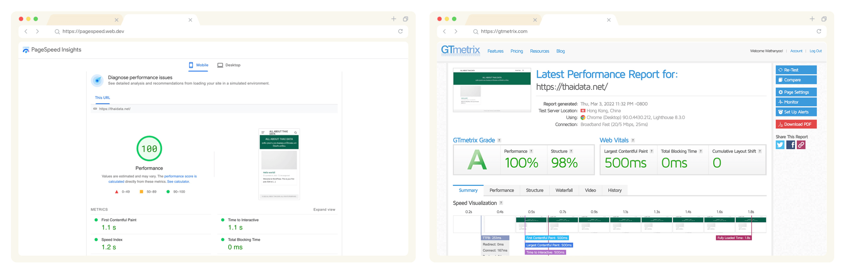Open the See calculator link

(x=178, y=181)
